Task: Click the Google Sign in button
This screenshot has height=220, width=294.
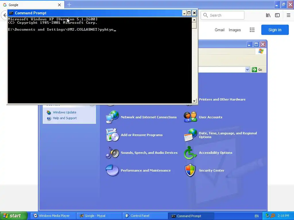Action: pyautogui.click(x=275, y=30)
